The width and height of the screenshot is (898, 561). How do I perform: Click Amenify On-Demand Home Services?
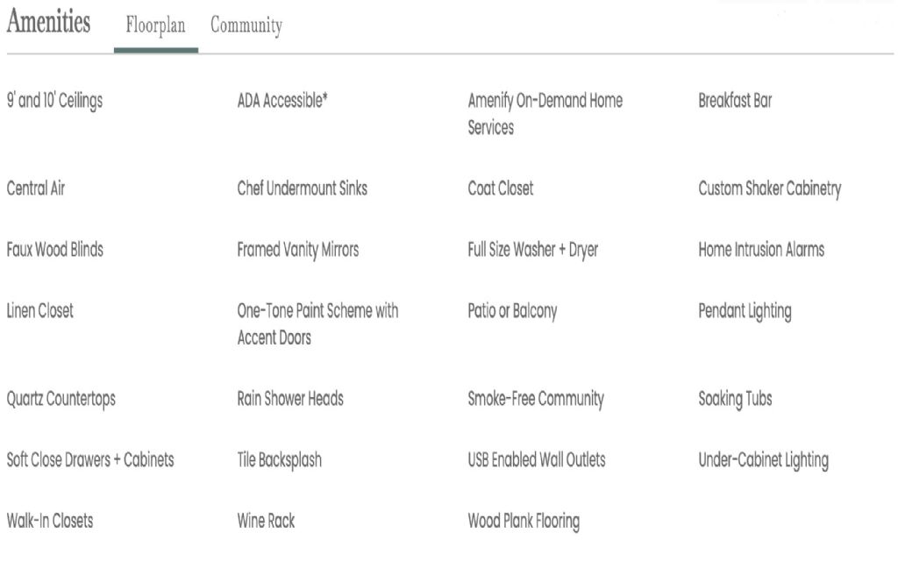tap(545, 114)
